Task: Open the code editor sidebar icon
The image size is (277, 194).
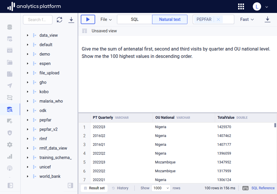Action: (10, 51)
